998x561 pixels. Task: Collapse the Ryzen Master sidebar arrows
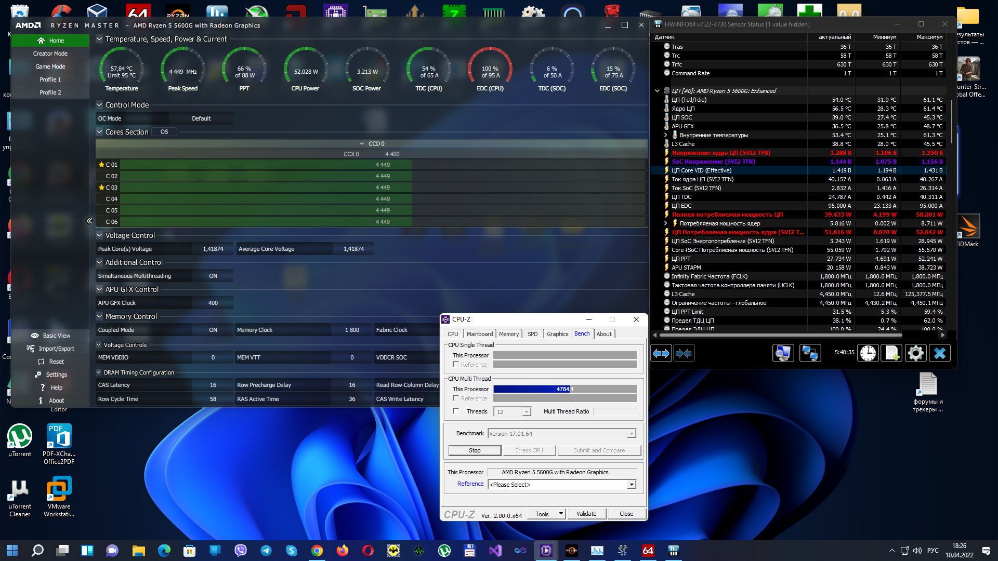point(89,221)
